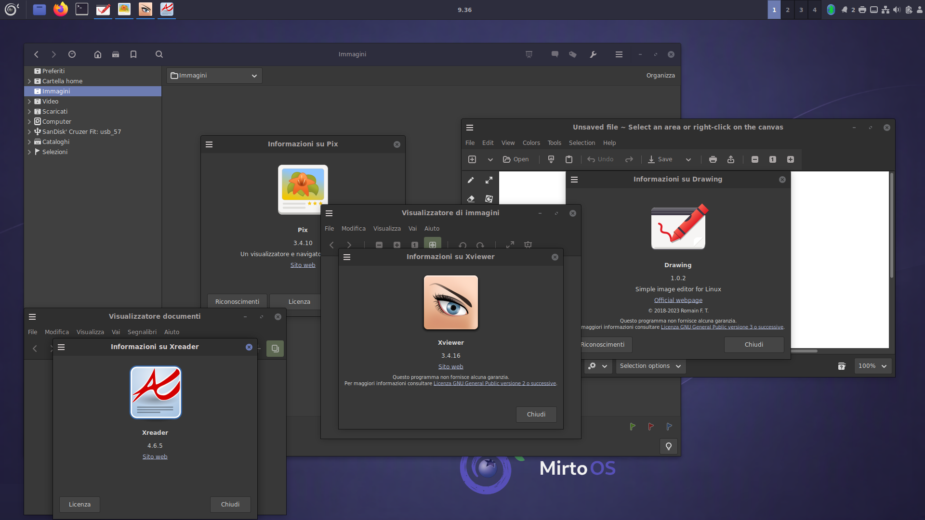
Task: Open the Colors menu in Drawing
Action: click(531, 143)
